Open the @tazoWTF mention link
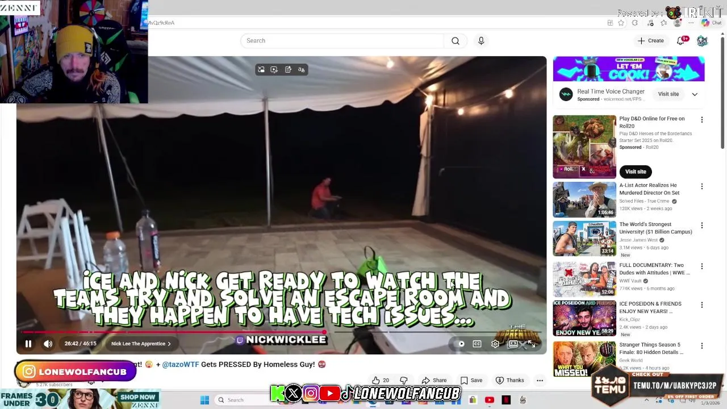727x409 pixels. 181,364
